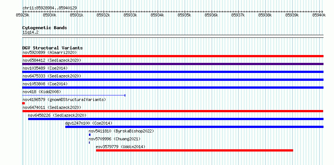The image size is (334, 165).
Task: Click the 85936k ruler tick label
Action: 211,15
